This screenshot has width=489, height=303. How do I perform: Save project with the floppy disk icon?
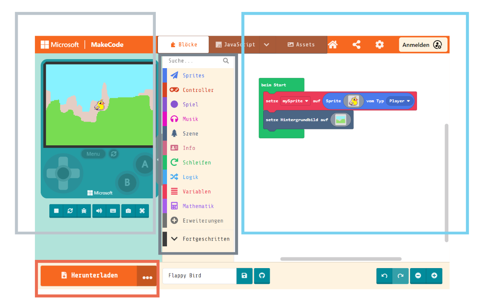(244, 275)
